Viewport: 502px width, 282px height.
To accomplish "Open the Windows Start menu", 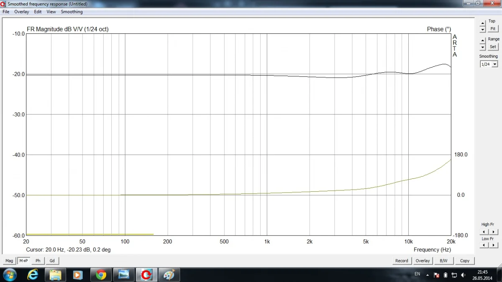I will pyautogui.click(x=9, y=275).
